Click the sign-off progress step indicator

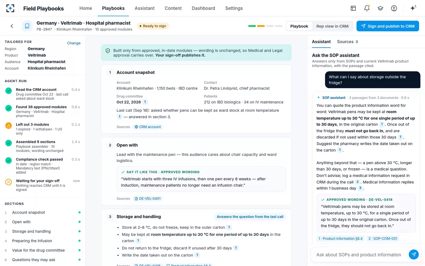point(265,26)
